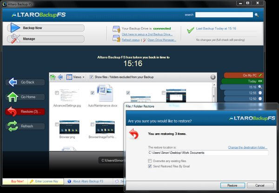
Task: Click the green checkmark last backup icon
Action: [190, 30]
